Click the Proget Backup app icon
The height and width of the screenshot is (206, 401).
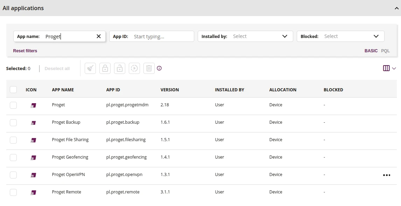[x=33, y=123]
